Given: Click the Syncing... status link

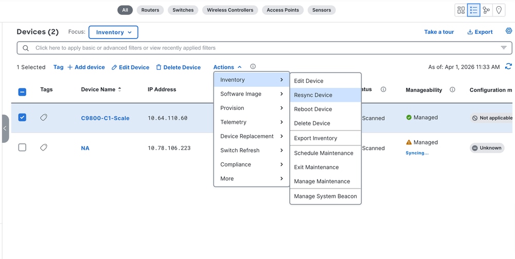Looking at the screenshot, I should pyautogui.click(x=417, y=153).
